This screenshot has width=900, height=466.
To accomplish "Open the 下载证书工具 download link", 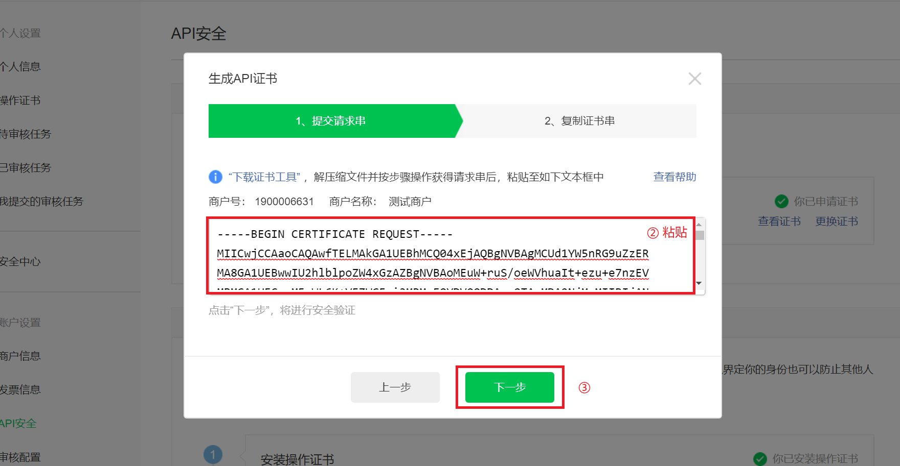I will tap(264, 177).
